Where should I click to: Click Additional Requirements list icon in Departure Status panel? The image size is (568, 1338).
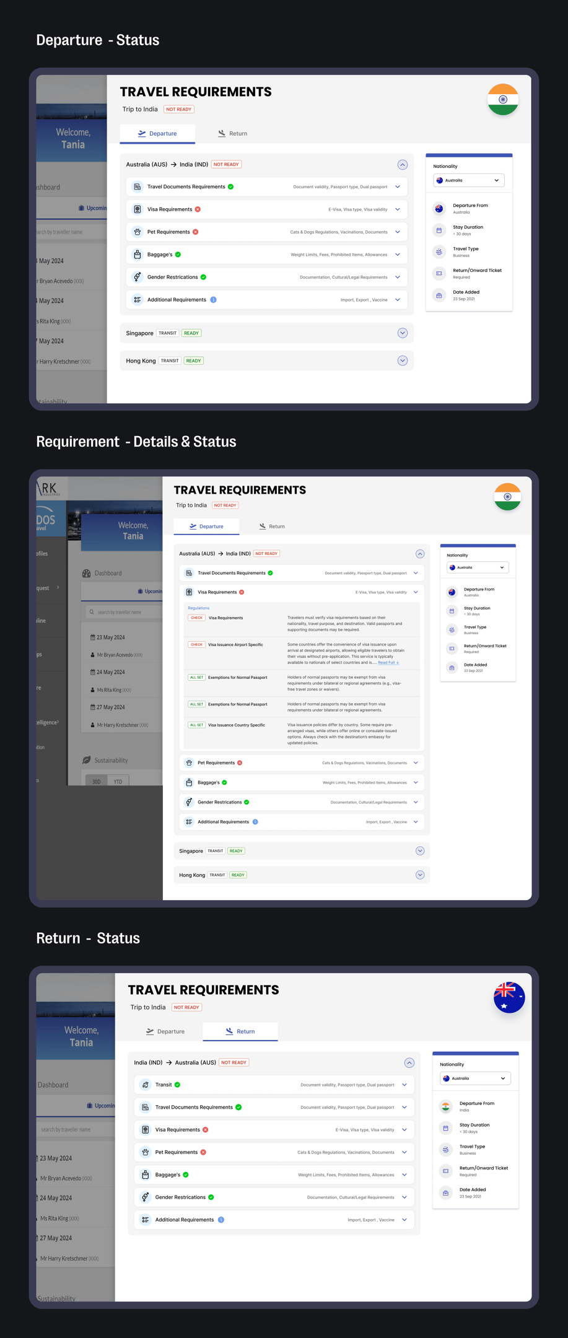click(x=138, y=300)
